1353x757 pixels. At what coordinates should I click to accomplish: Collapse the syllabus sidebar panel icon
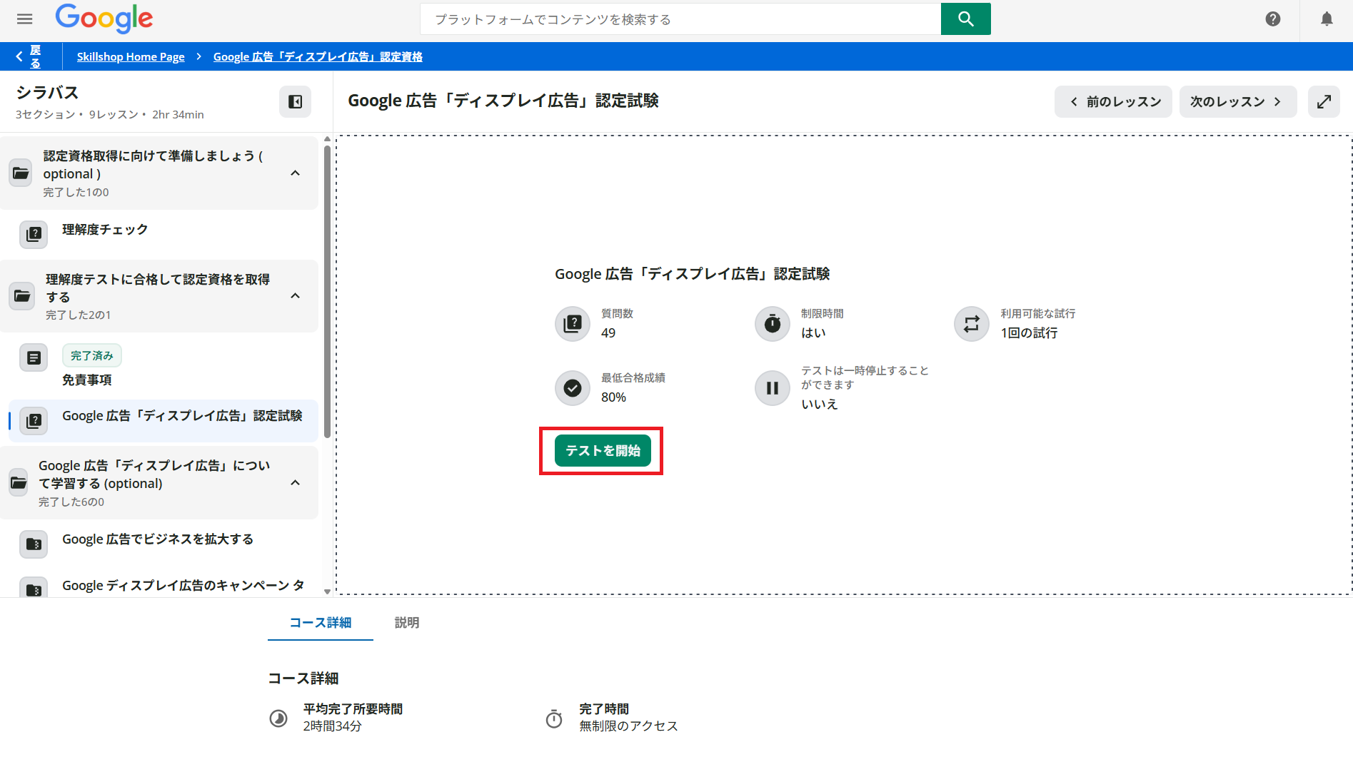point(295,102)
